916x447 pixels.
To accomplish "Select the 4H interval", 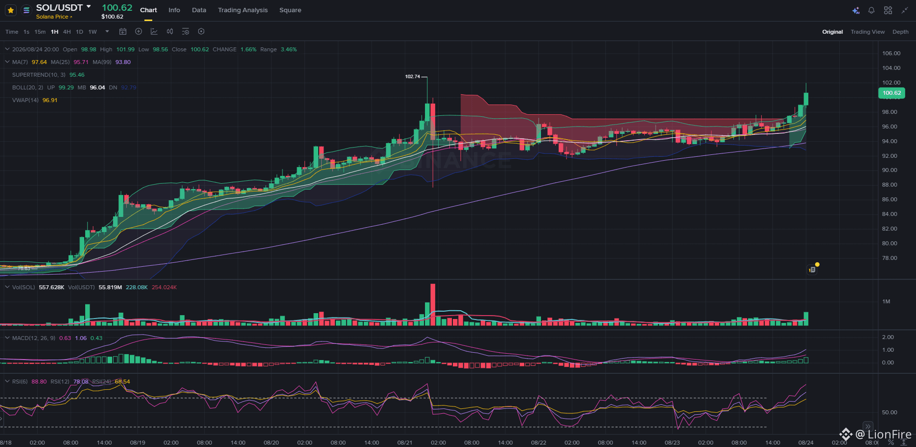I will pyautogui.click(x=67, y=32).
